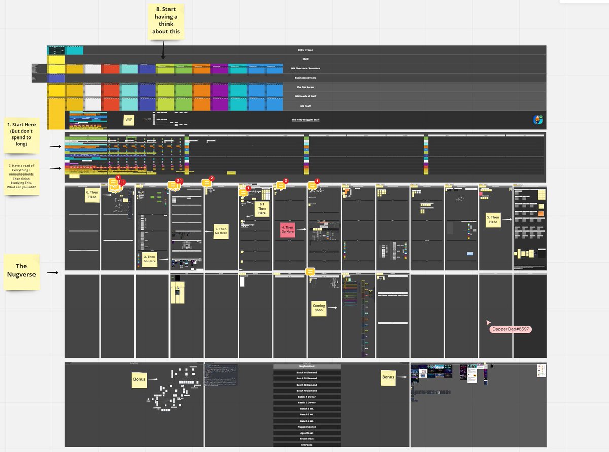Click the blue avatar icon in Nifty Nuggets Staff row

538,120
